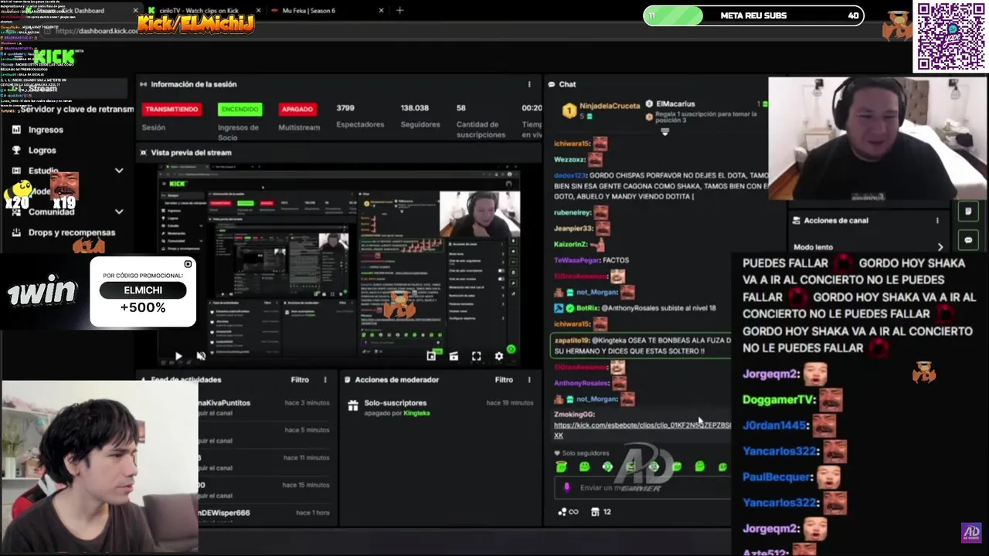The width and height of the screenshot is (989, 556).
Task: Play the stream preview video
Action: coord(178,356)
